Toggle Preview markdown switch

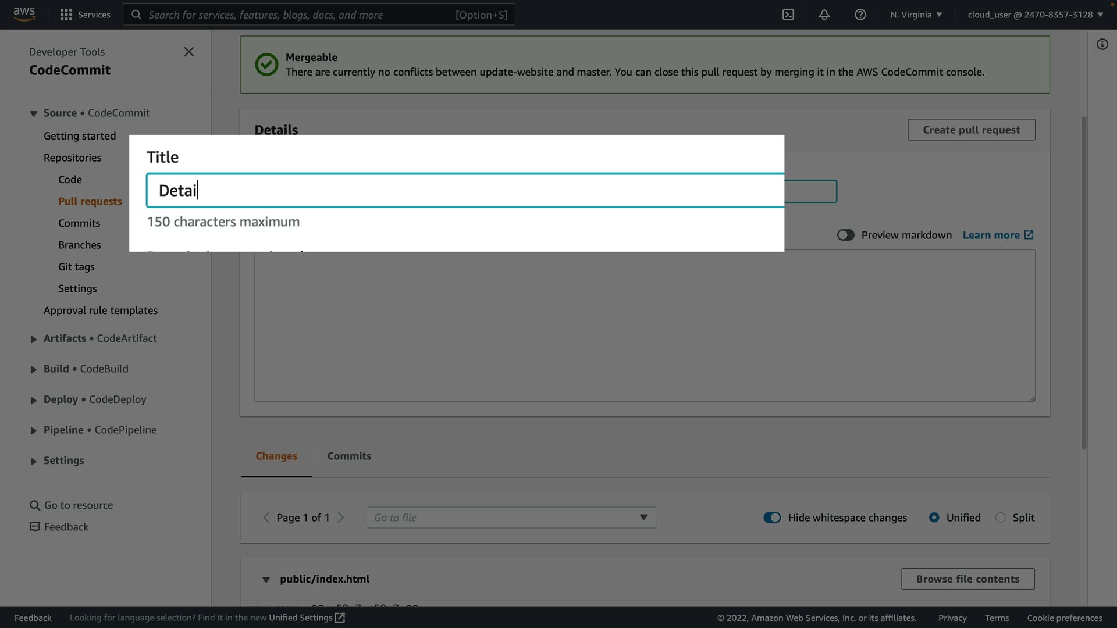point(845,235)
